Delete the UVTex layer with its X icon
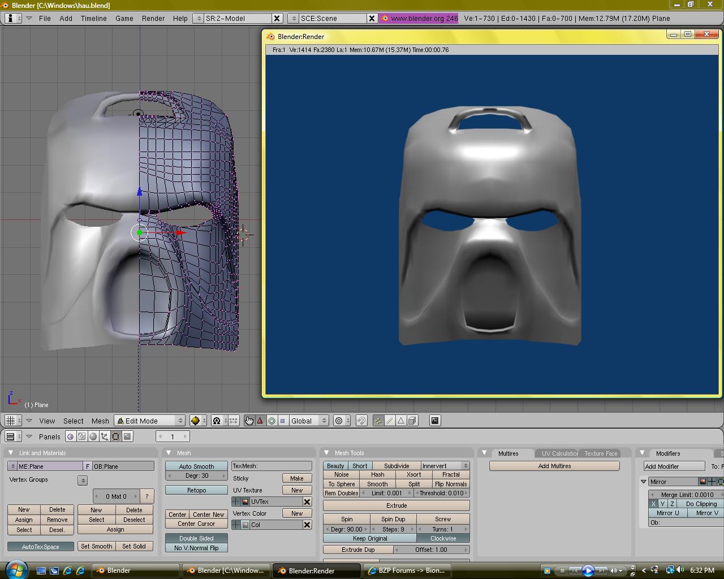The image size is (724, 579). pos(307,502)
